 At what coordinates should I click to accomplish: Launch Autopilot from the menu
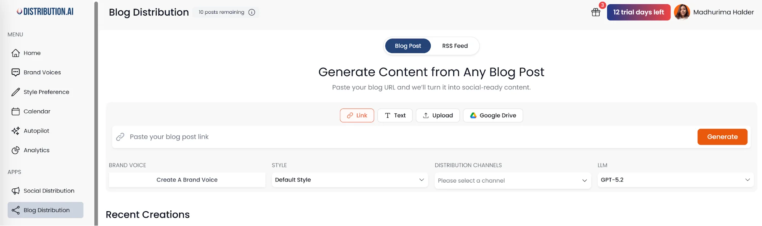[36, 131]
